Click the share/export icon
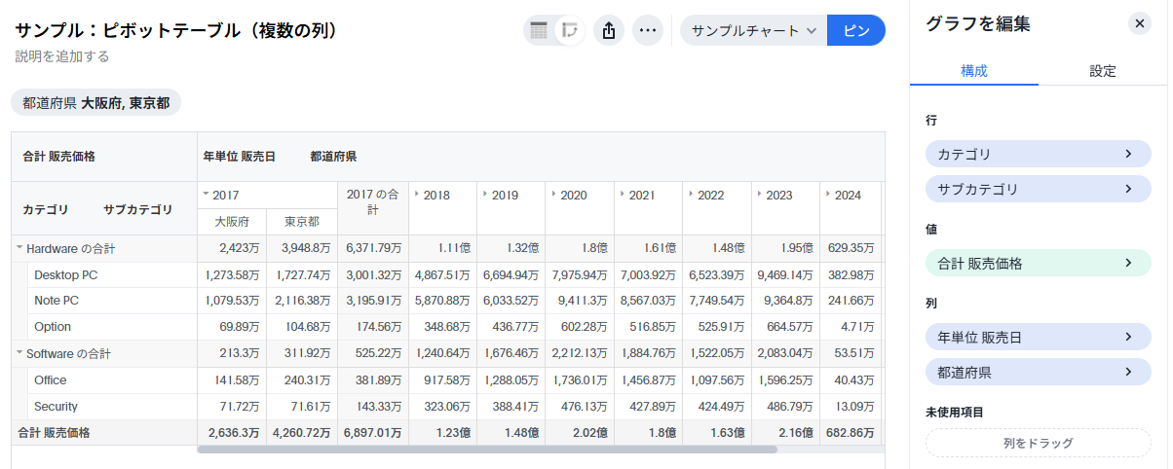The width and height of the screenshot is (1173, 469). (609, 30)
